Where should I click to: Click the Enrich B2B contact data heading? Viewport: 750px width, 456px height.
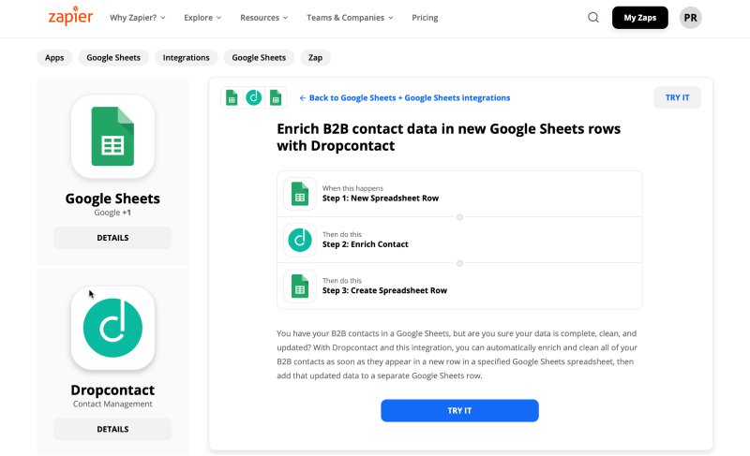coord(449,137)
